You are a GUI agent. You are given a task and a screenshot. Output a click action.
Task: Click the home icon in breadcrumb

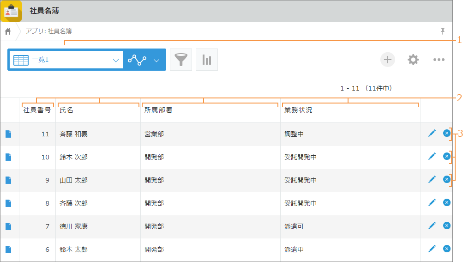pos(8,31)
